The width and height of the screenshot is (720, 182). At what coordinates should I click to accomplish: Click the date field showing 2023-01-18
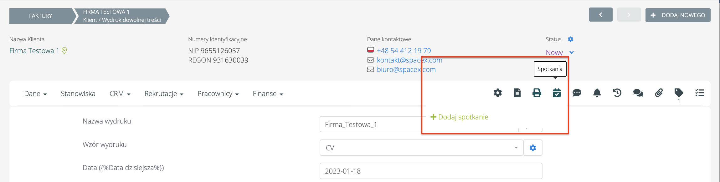tap(431, 171)
